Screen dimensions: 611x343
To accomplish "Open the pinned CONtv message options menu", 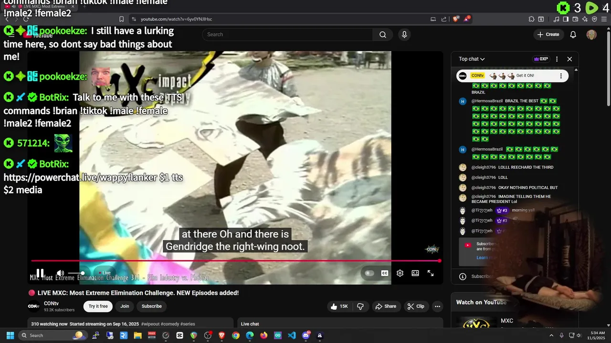I will tap(561, 76).
